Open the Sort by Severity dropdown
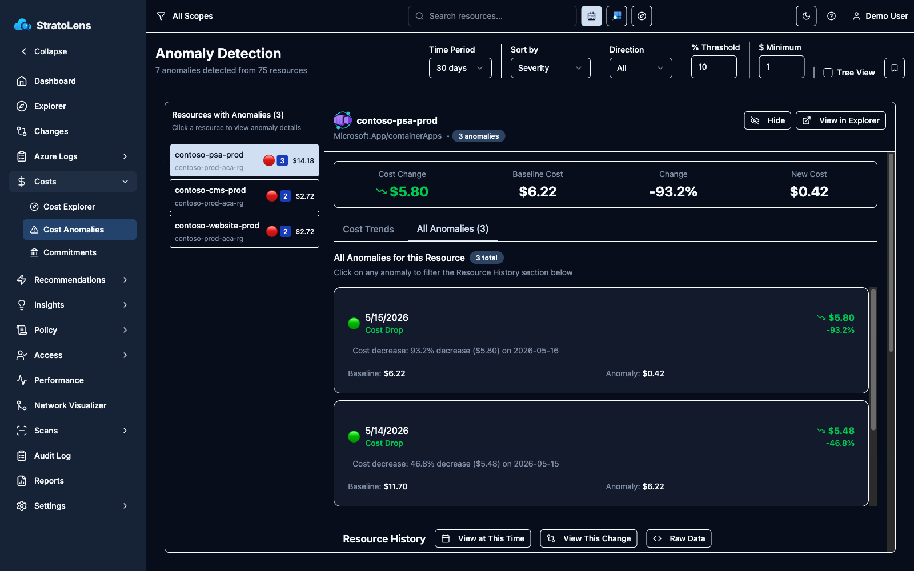Image resolution: width=914 pixels, height=571 pixels. tap(550, 68)
